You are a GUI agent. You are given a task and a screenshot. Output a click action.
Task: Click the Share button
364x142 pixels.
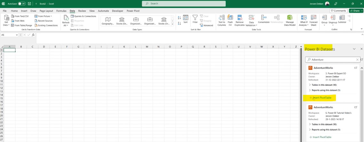pos(356,11)
